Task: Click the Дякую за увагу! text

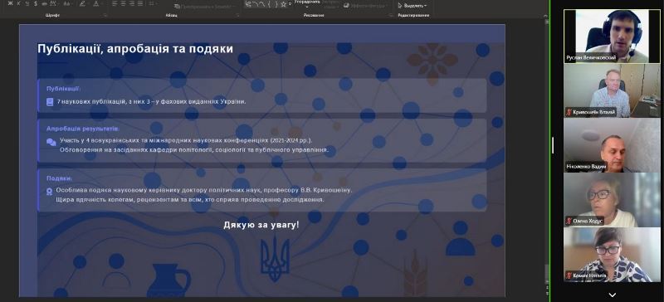Action: [261, 225]
